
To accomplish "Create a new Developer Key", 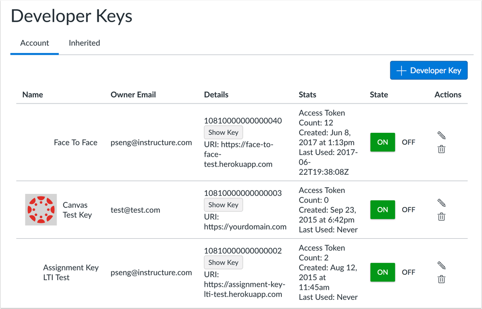I will point(428,70).
